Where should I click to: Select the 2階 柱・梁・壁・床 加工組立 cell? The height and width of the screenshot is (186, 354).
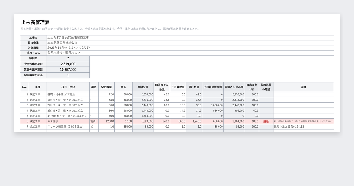tap(68, 105)
